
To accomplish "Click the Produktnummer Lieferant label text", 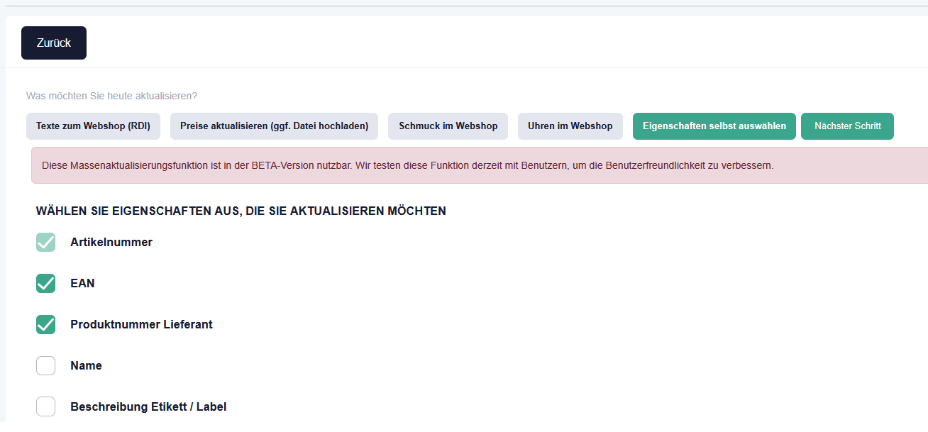I will click(x=141, y=325).
